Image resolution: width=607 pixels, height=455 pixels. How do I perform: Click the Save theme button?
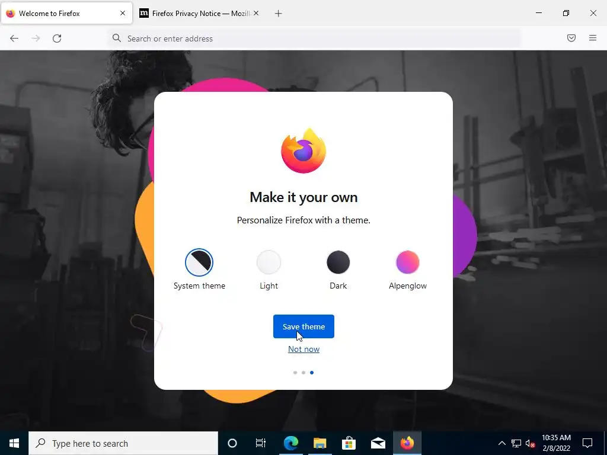[303, 326]
